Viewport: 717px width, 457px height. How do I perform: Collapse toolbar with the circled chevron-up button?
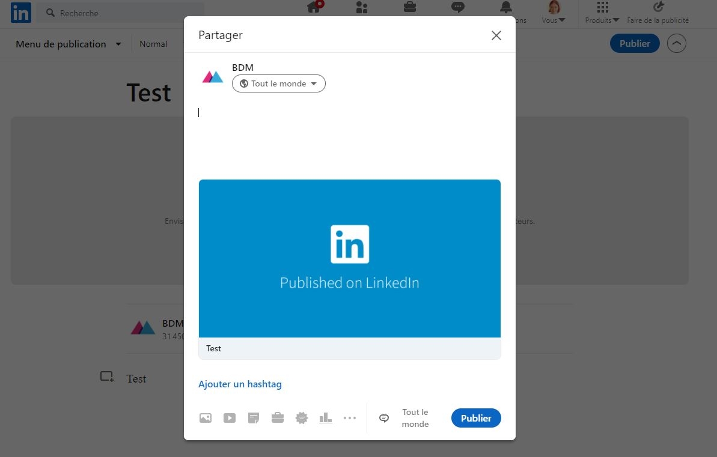pos(677,43)
